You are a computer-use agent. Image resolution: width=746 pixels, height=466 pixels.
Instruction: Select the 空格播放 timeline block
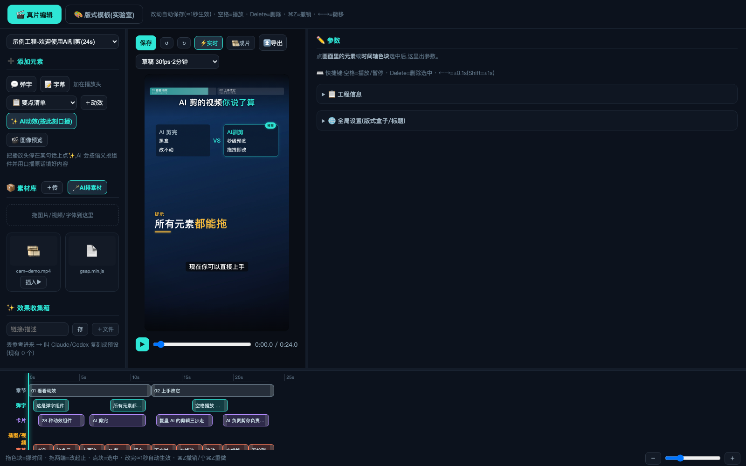210,405
